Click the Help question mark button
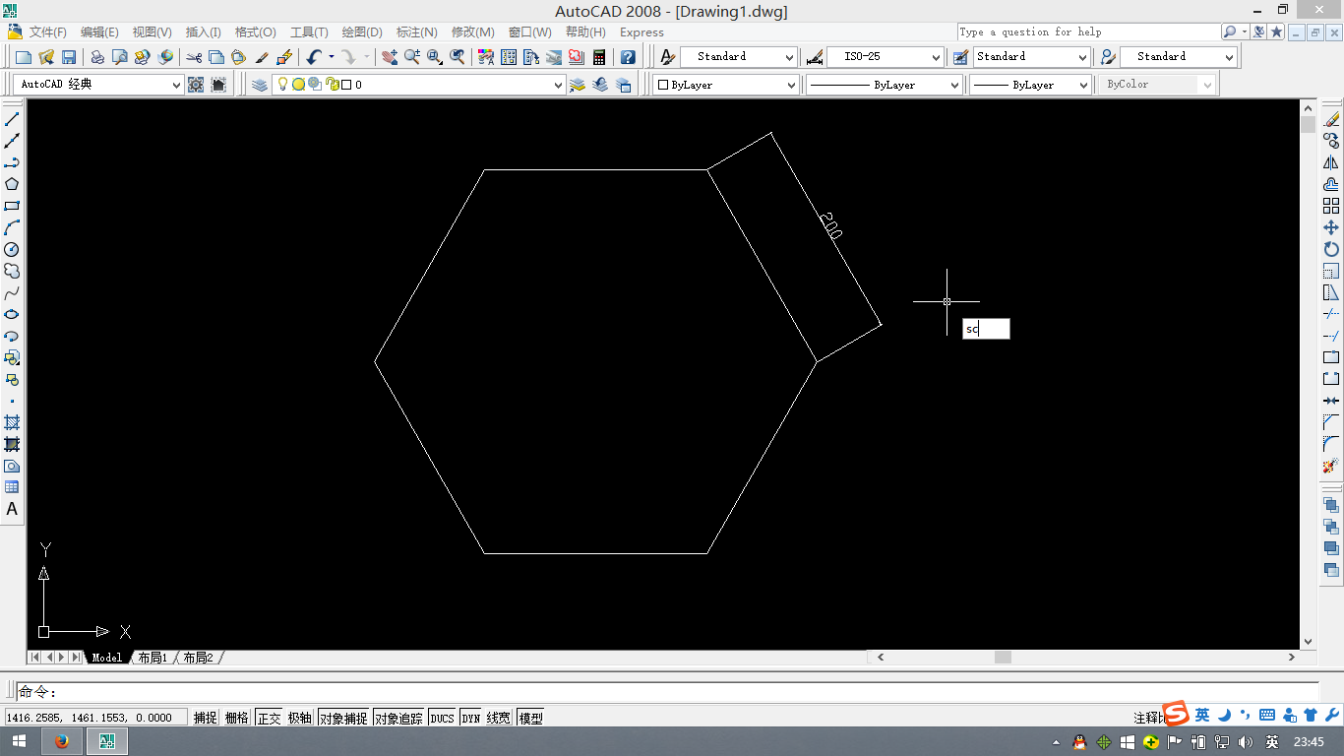1344x756 pixels. pyautogui.click(x=628, y=57)
